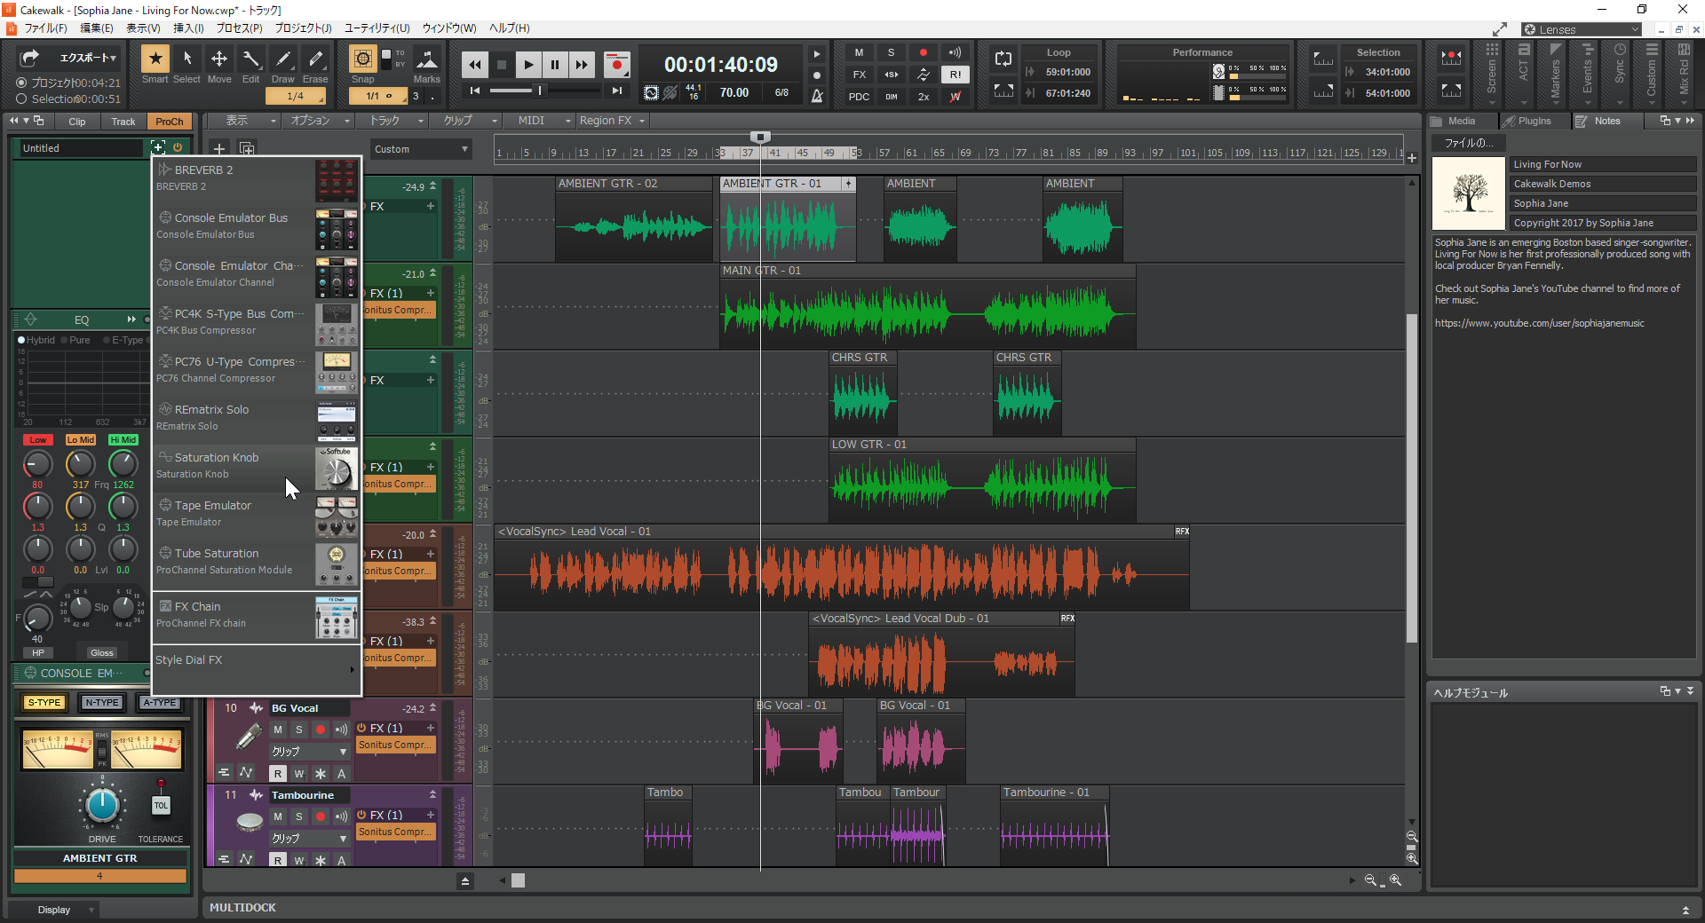Activate the Move tool
The image size is (1705, 923).
(x=219, y=59)
